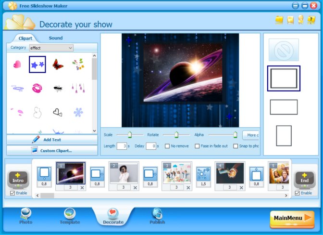Open project with yellow folder icon
The width and height of the screenshot is (323, 235).
[x=279, y=20]
